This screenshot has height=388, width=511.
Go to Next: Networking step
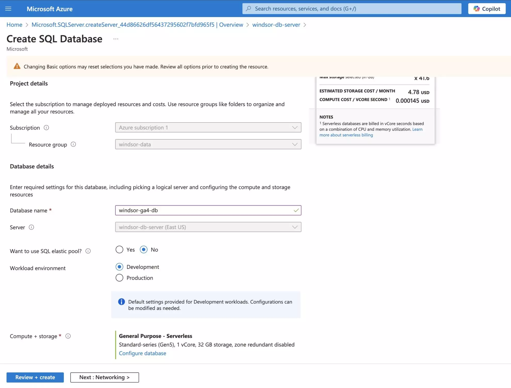click(105, 377)
